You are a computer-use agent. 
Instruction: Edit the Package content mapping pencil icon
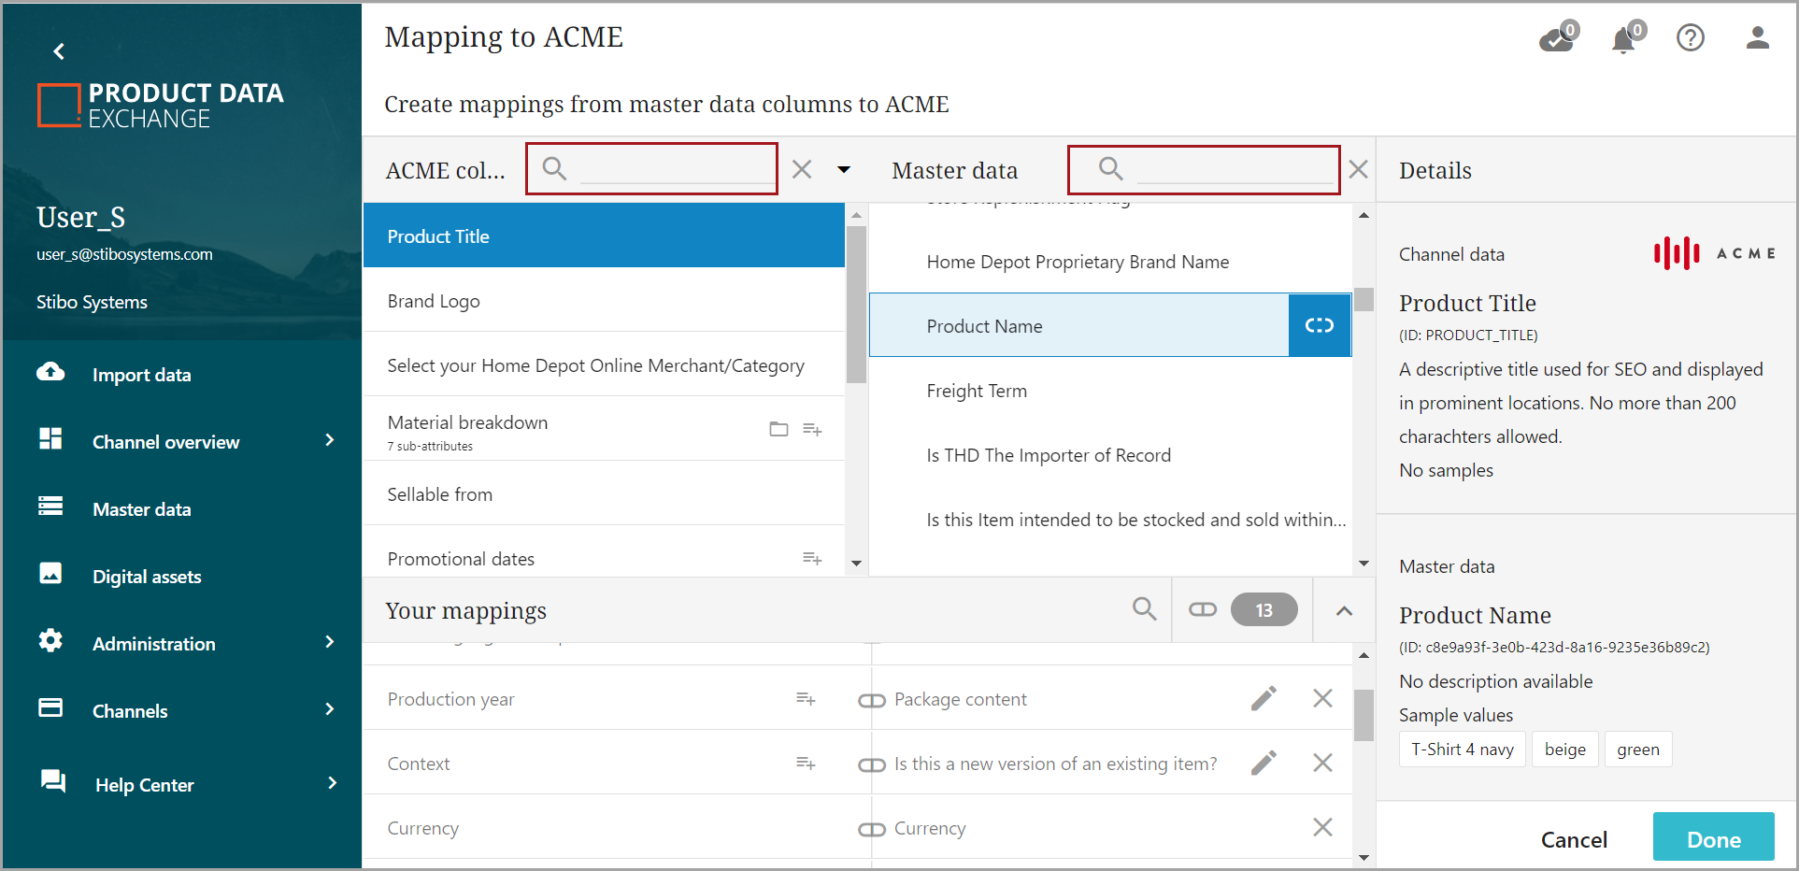[1264, 699]
